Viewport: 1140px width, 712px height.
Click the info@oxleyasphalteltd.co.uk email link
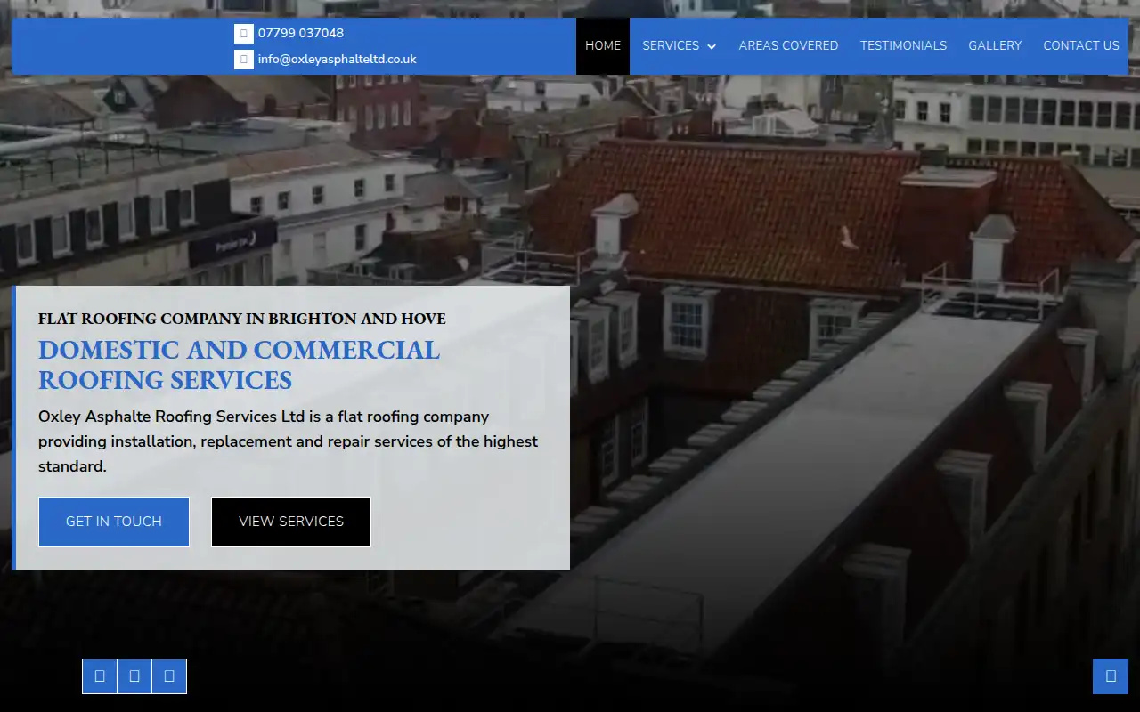(x=338, y=60)
